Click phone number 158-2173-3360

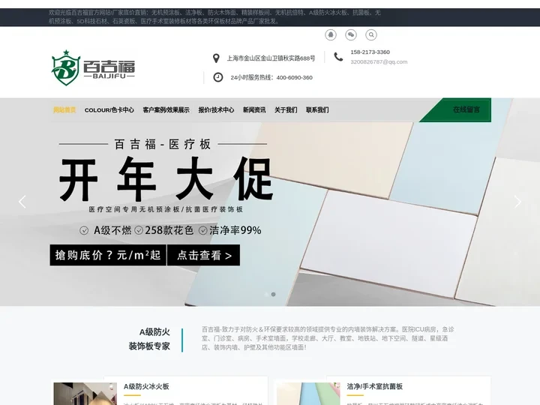pyautogui.click(x=370, y=52)
